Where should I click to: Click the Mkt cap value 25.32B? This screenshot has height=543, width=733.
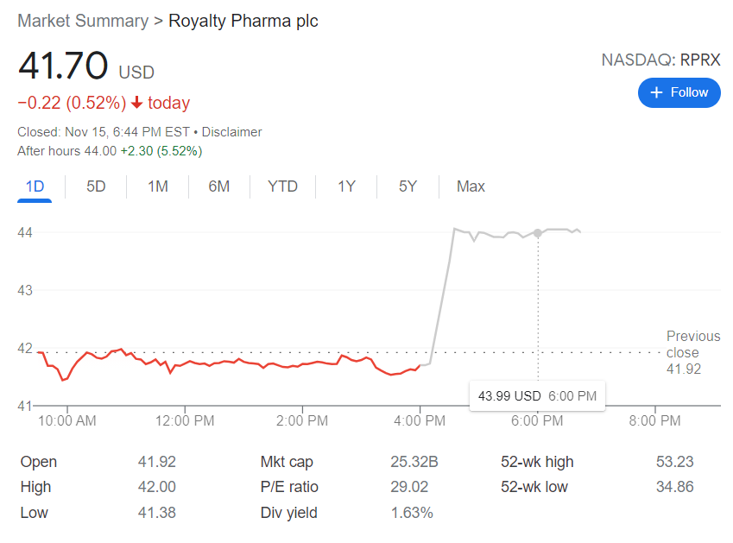414,462
